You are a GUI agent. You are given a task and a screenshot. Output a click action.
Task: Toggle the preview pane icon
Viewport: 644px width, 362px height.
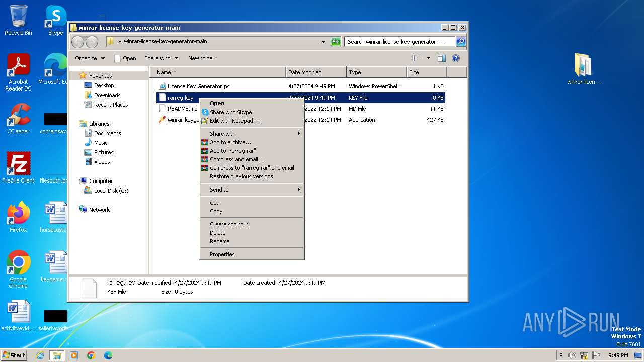tap(441, 58)
